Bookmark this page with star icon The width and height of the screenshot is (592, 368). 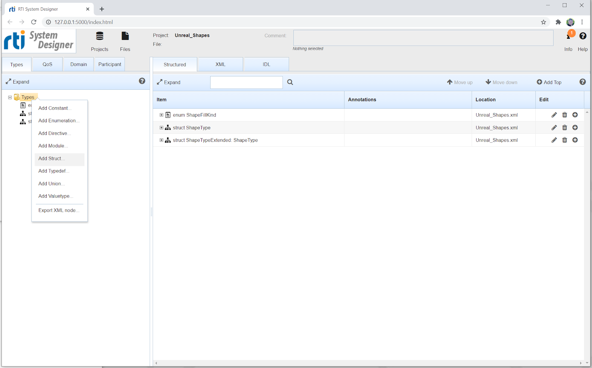[544, 22]
